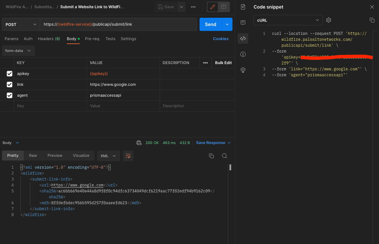Change the cURL language dropdown
Viewport: 379px width, 244px height.
(288, 20)
